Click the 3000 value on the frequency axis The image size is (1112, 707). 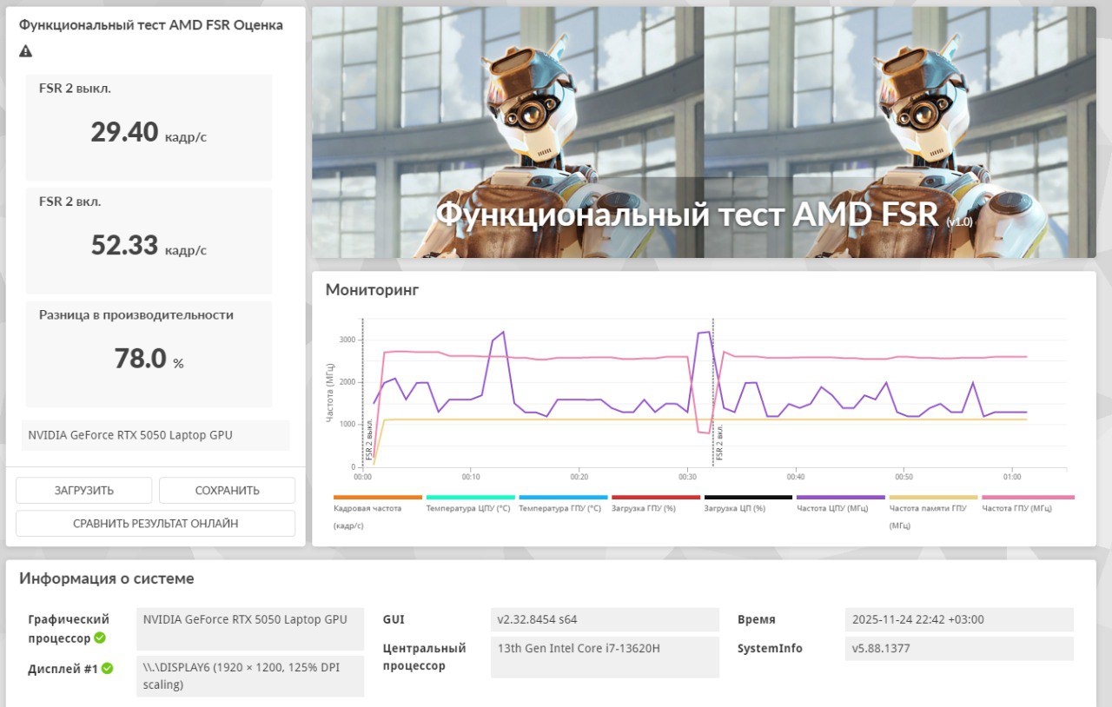347,340
